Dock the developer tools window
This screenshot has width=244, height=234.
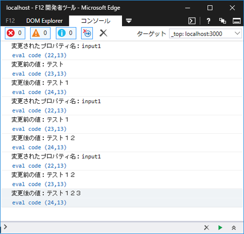[237, 21]
